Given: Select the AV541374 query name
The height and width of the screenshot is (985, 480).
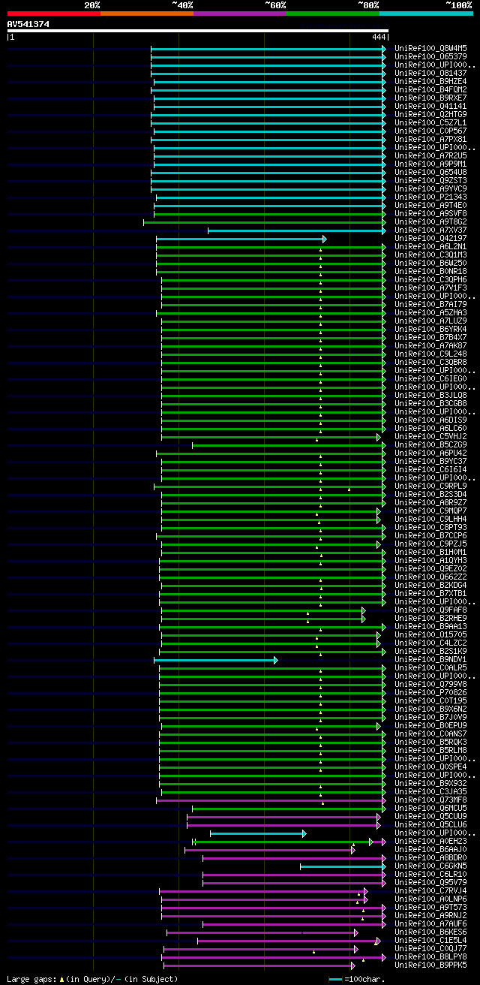Looking at the screenshot, I should click(28, 24).
